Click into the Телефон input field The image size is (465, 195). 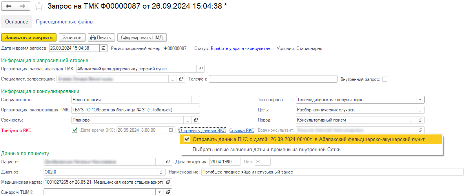click(x=273, y=79)
